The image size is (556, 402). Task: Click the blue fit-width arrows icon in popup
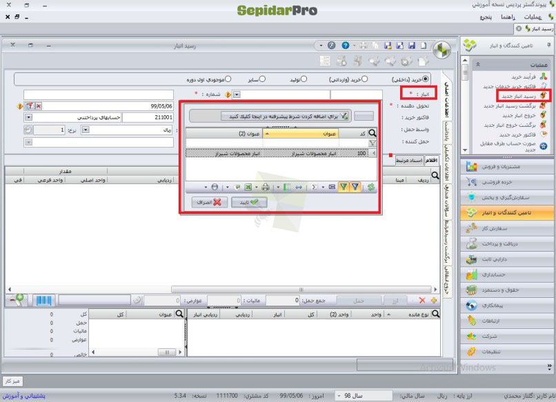pyautogui.click(x=299, y=187)
